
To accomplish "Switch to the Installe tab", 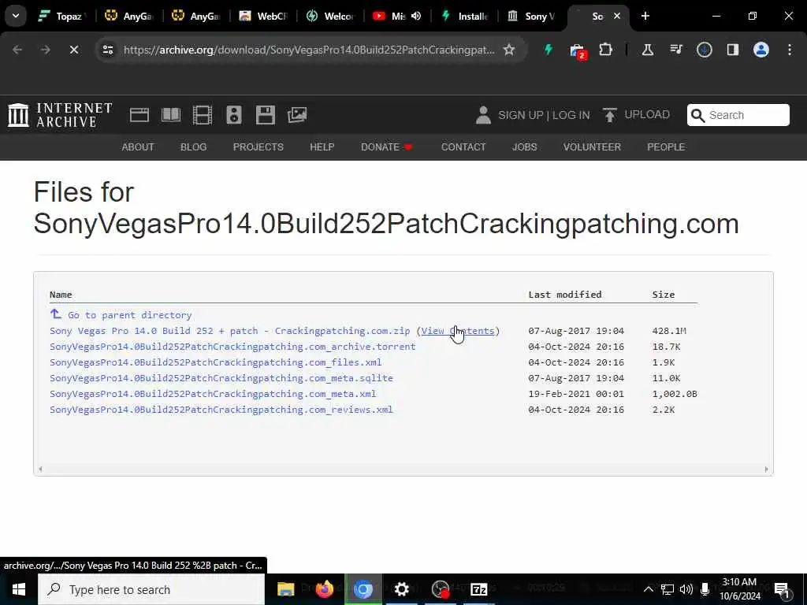I will (464, 16).
